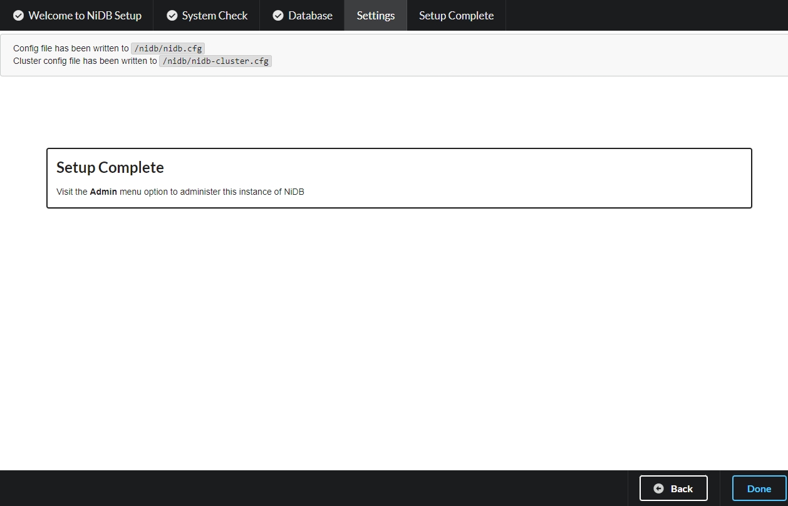The image size is (788, 506).
Task: Click the checkmark icon on Welcome tab
Action: [19, 16]
